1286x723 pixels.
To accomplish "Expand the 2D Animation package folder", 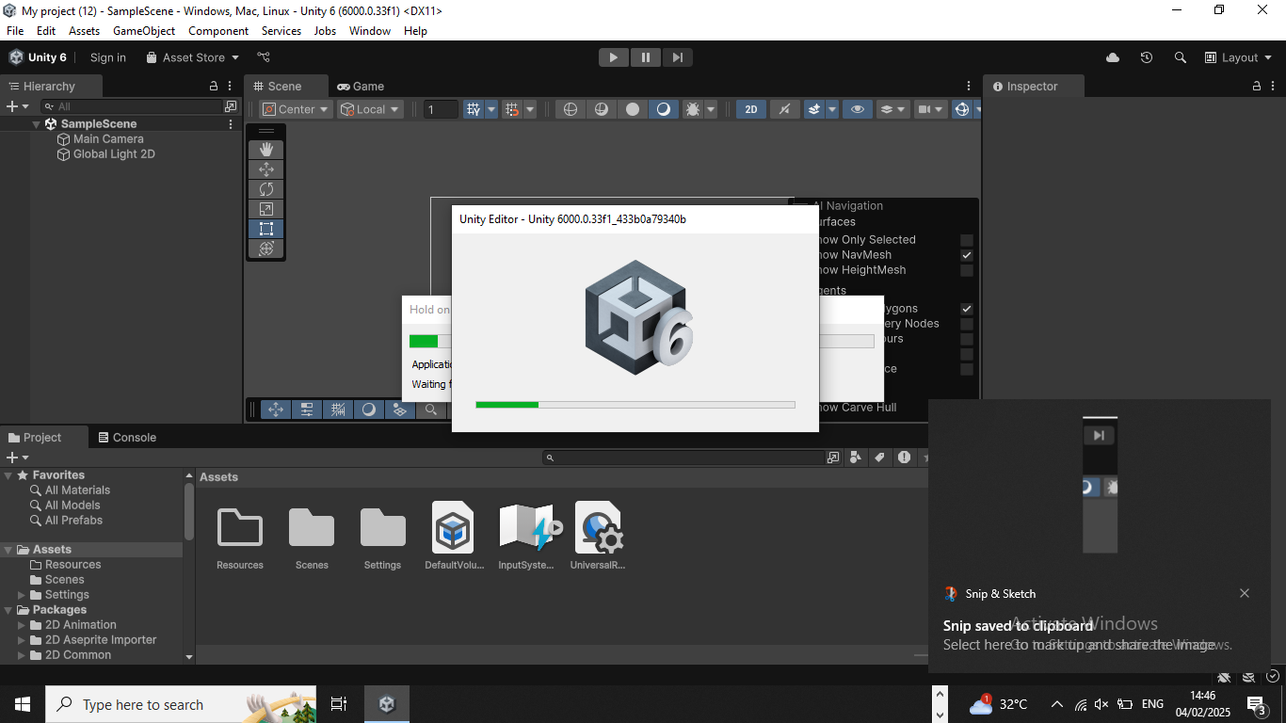I will click(22, 625).
